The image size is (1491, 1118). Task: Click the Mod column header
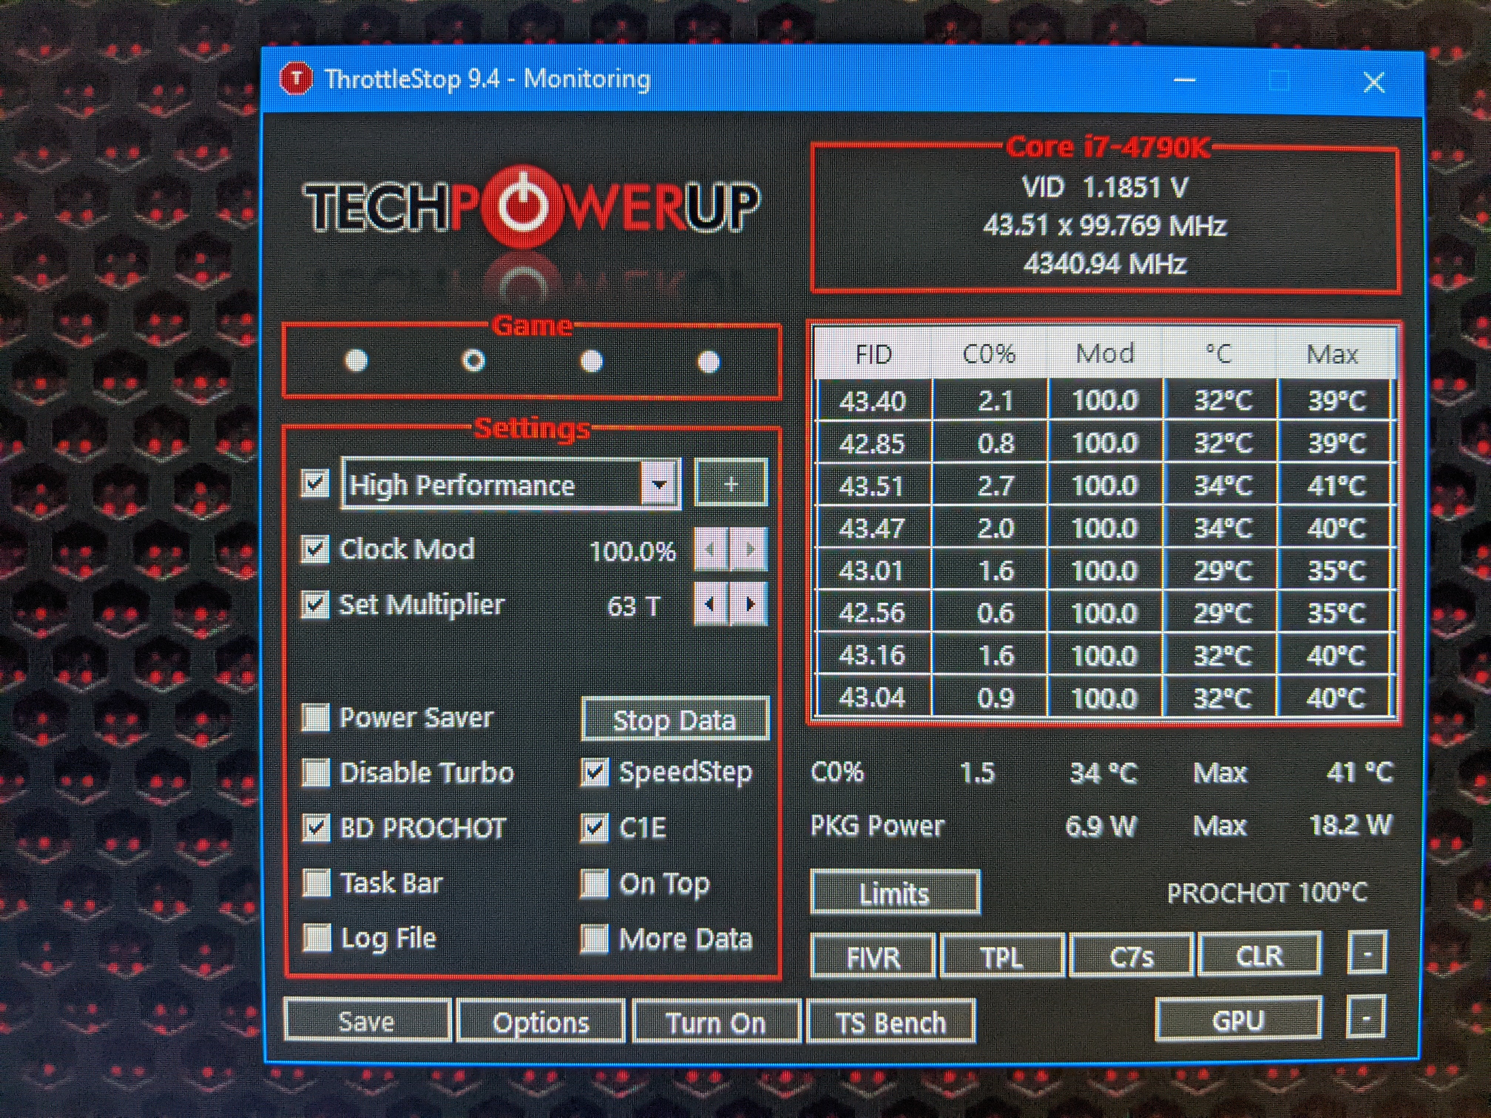1105,354
